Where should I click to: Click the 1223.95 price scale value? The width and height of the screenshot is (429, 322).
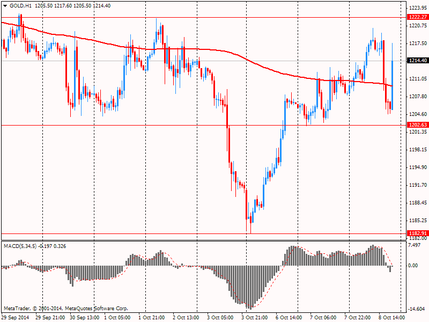click(418, 8)
